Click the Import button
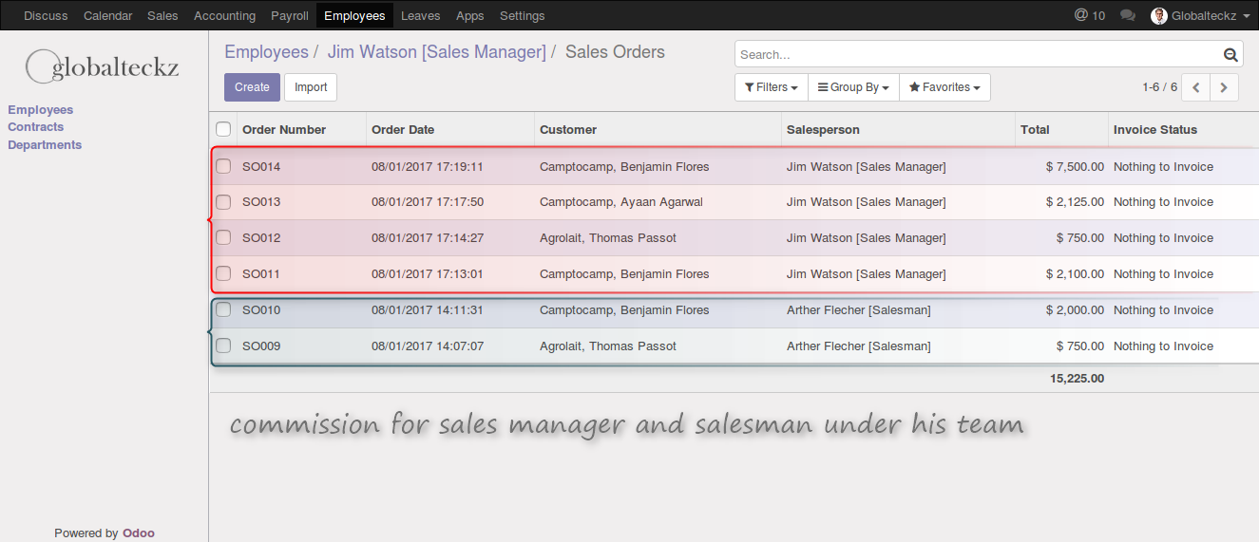The height and width of the screenshot is (542, 1259). (311, 87)
